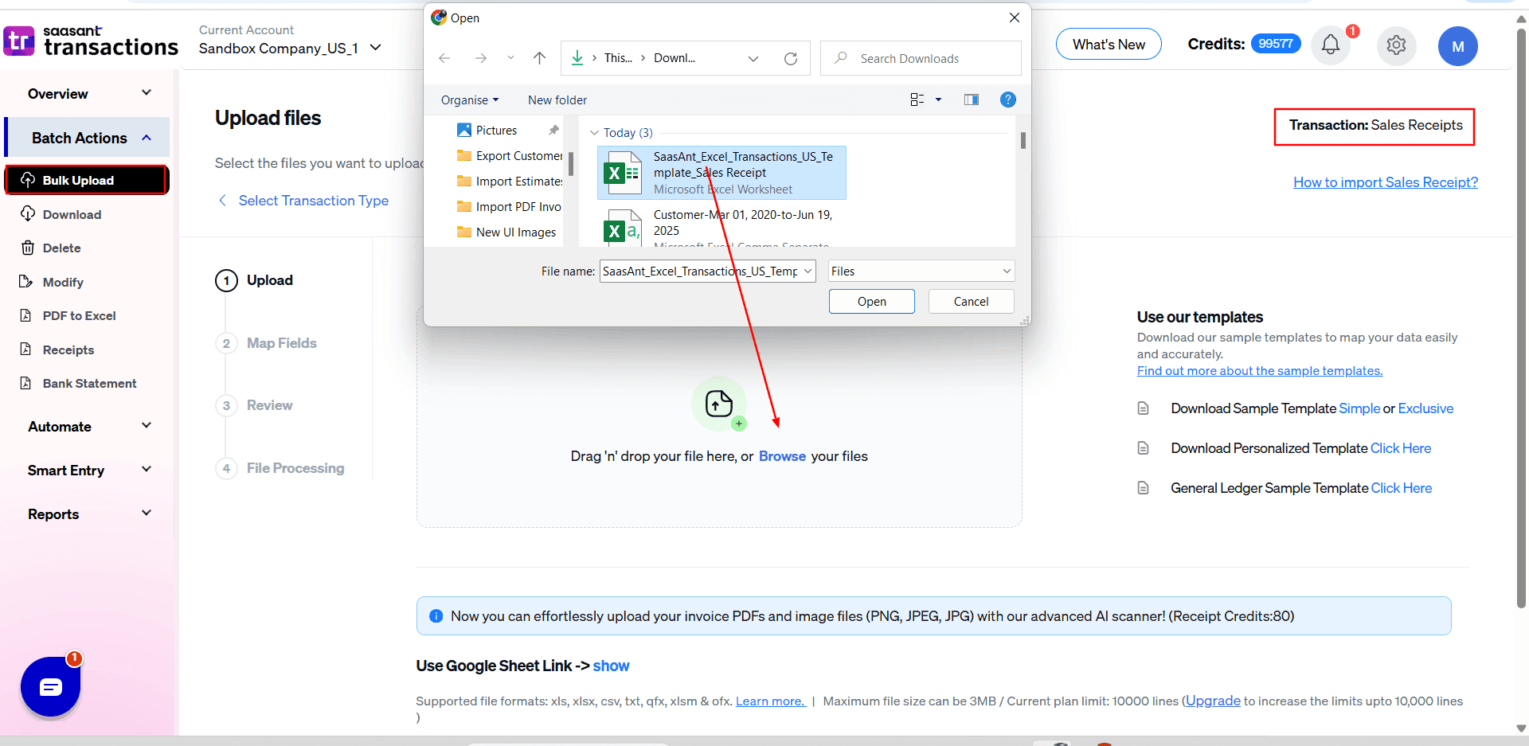Open the Organise dropdown menu

click(470, 100)
